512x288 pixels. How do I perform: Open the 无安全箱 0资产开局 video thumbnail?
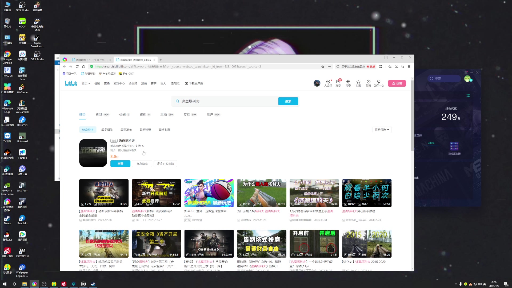coord(156,244)
